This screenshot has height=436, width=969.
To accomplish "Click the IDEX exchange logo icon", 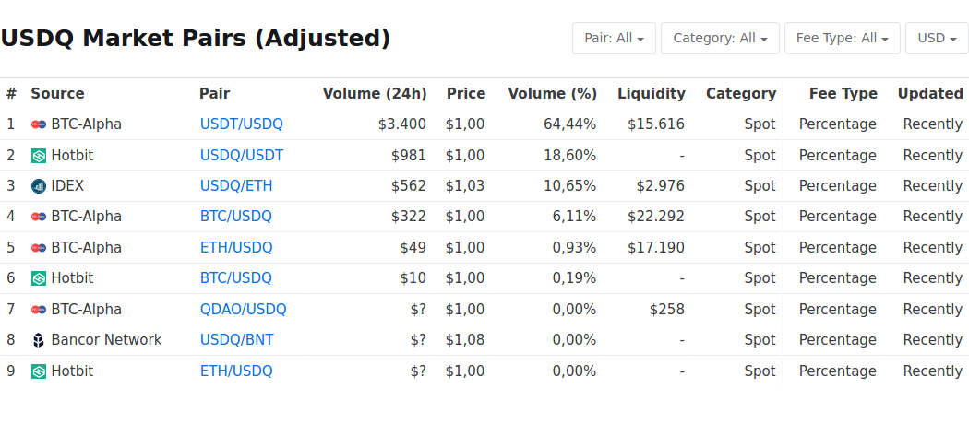I will 39,186.
